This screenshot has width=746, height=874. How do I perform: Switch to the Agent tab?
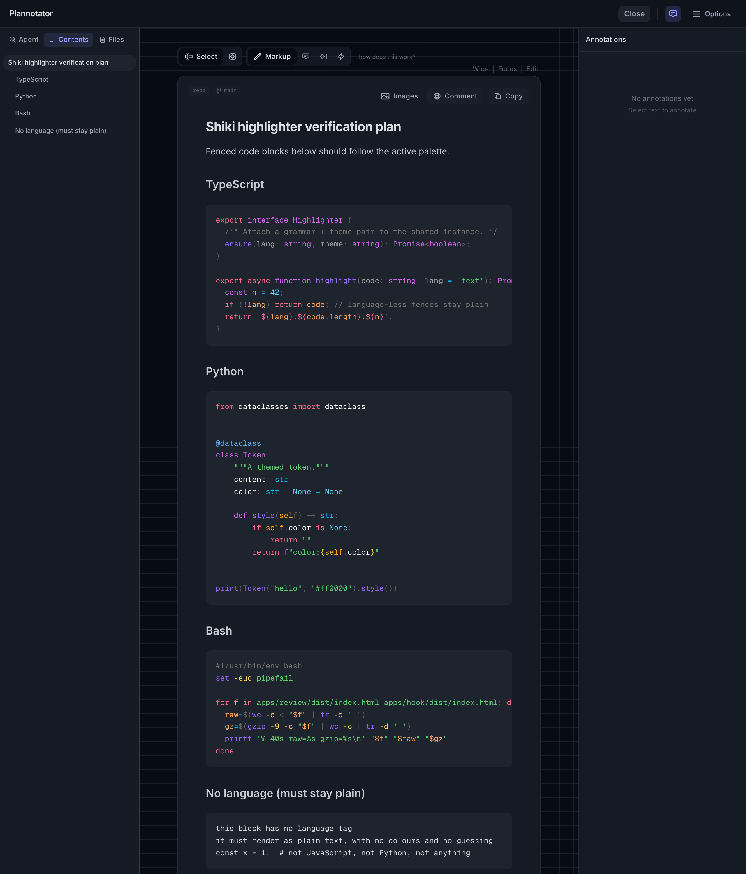tap(24, 40)
